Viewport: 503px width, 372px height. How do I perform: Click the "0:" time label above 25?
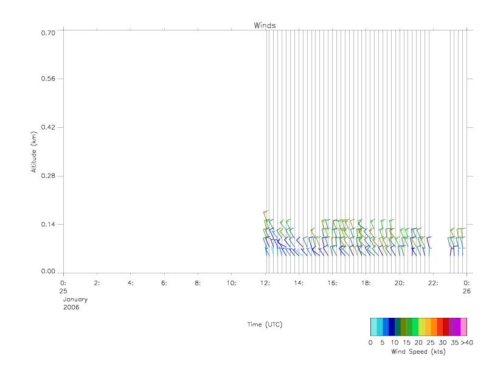pyautogui.click(x=63, y=283)
